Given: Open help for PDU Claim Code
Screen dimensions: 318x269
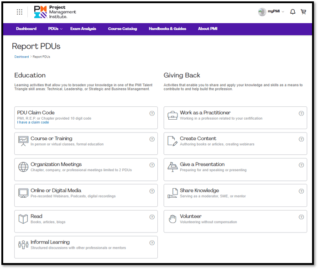Looking at the screenshot, I should pyautogui.click(x=152, y=113).
